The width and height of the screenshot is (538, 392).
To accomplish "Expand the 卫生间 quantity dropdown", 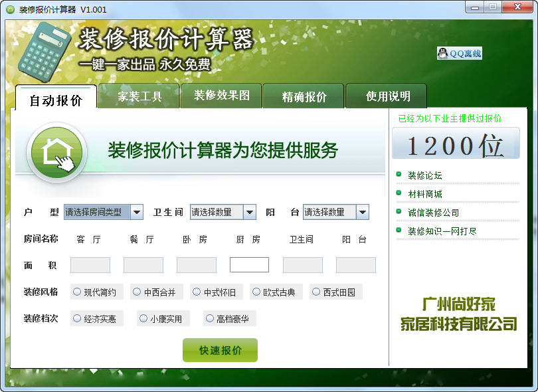I will pyautogui.click(x=250, y=212).
